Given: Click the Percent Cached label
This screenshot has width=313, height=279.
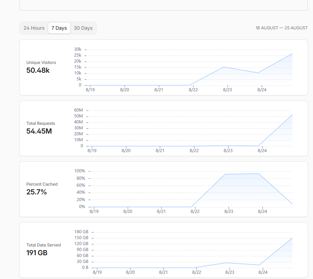Looking at the screenshot, I should 42,184.
